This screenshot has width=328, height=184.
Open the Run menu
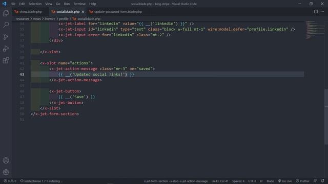(67, 4)
